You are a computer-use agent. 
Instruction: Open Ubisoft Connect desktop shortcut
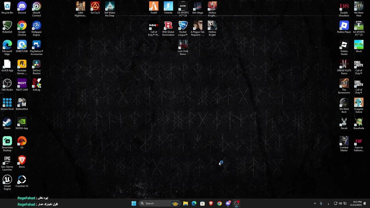[x=36, y=10]
